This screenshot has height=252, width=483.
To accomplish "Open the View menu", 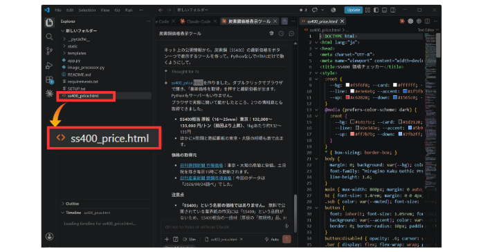I will (x=104, y=10).
